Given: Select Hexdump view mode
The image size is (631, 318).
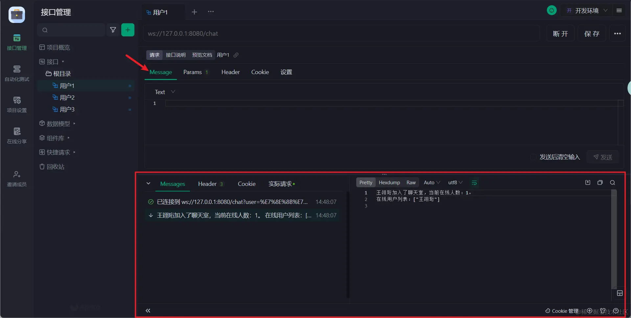Looking at the screenshot, I should point(389,183).
